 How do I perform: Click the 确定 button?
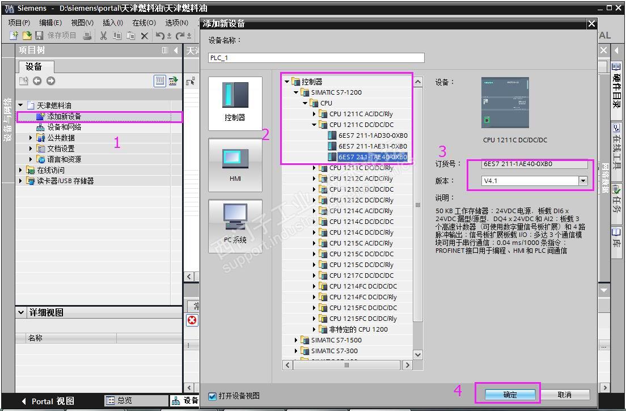point(510,395)
